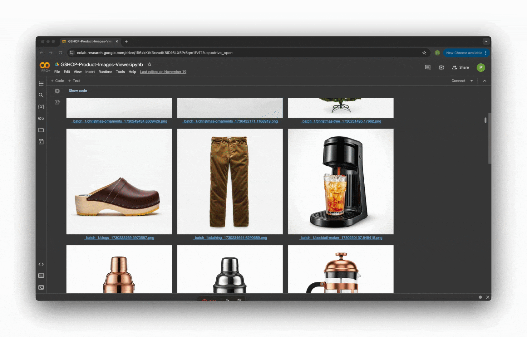
Task: Open the calendar panel icon in the sidebar
Action: point(41,142)
